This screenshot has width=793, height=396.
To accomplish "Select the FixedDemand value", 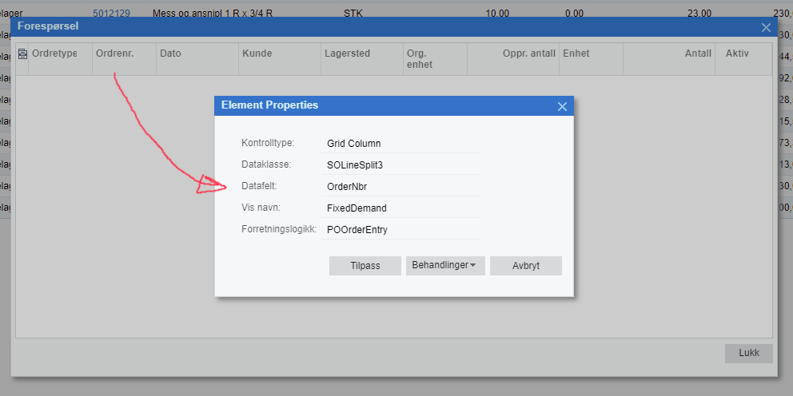I will point(357,208).
